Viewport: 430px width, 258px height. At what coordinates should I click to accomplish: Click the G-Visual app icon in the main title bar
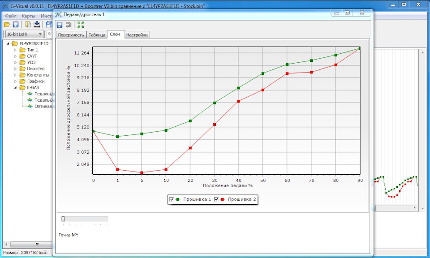click(5, 6)
